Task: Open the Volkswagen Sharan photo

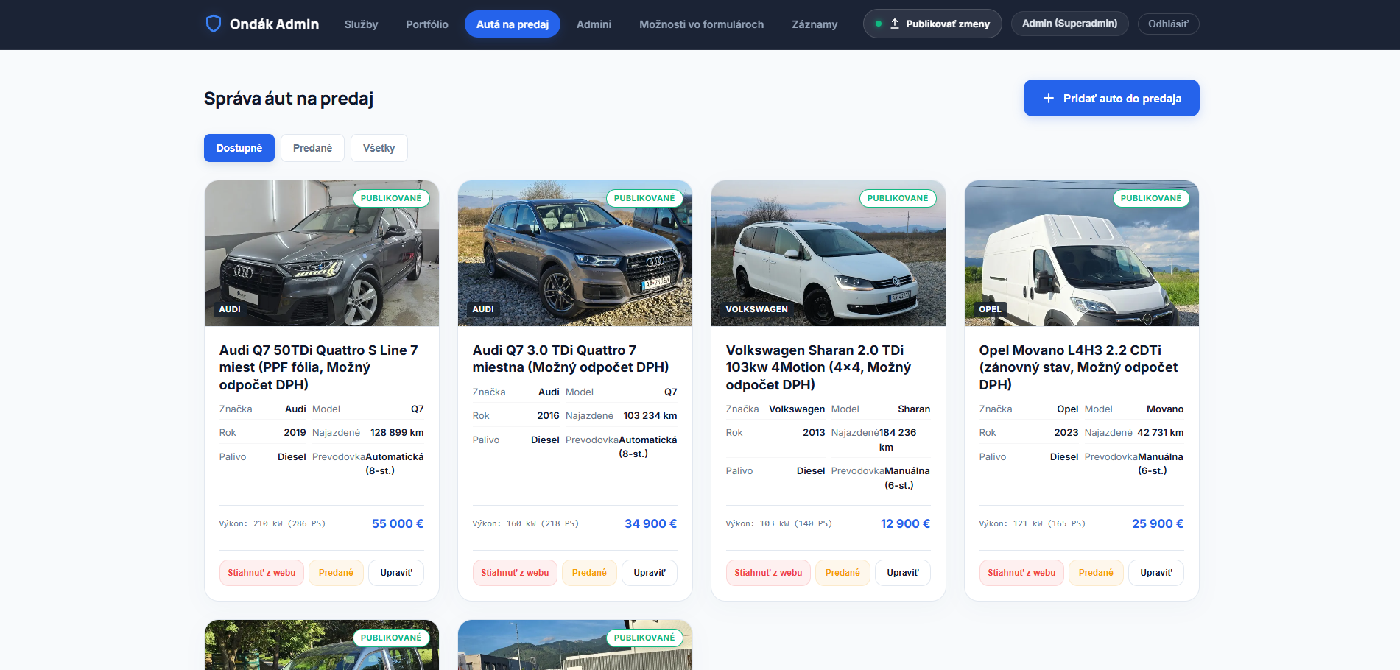Action: (x=829, y=253)
